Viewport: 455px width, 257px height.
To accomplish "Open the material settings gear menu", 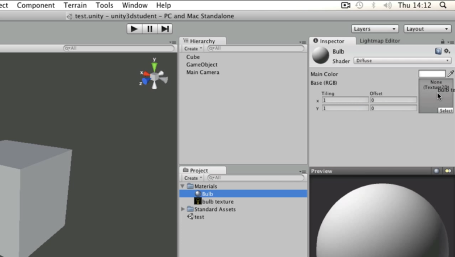I will (x=447, y=51).
